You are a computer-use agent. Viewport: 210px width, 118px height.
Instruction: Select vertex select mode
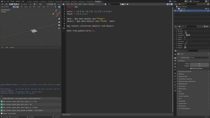[x=14, y=7]
